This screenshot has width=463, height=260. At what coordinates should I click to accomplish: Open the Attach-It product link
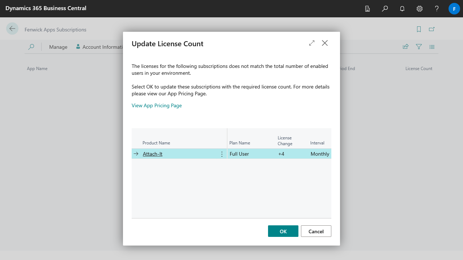click(x=153, y=154)
